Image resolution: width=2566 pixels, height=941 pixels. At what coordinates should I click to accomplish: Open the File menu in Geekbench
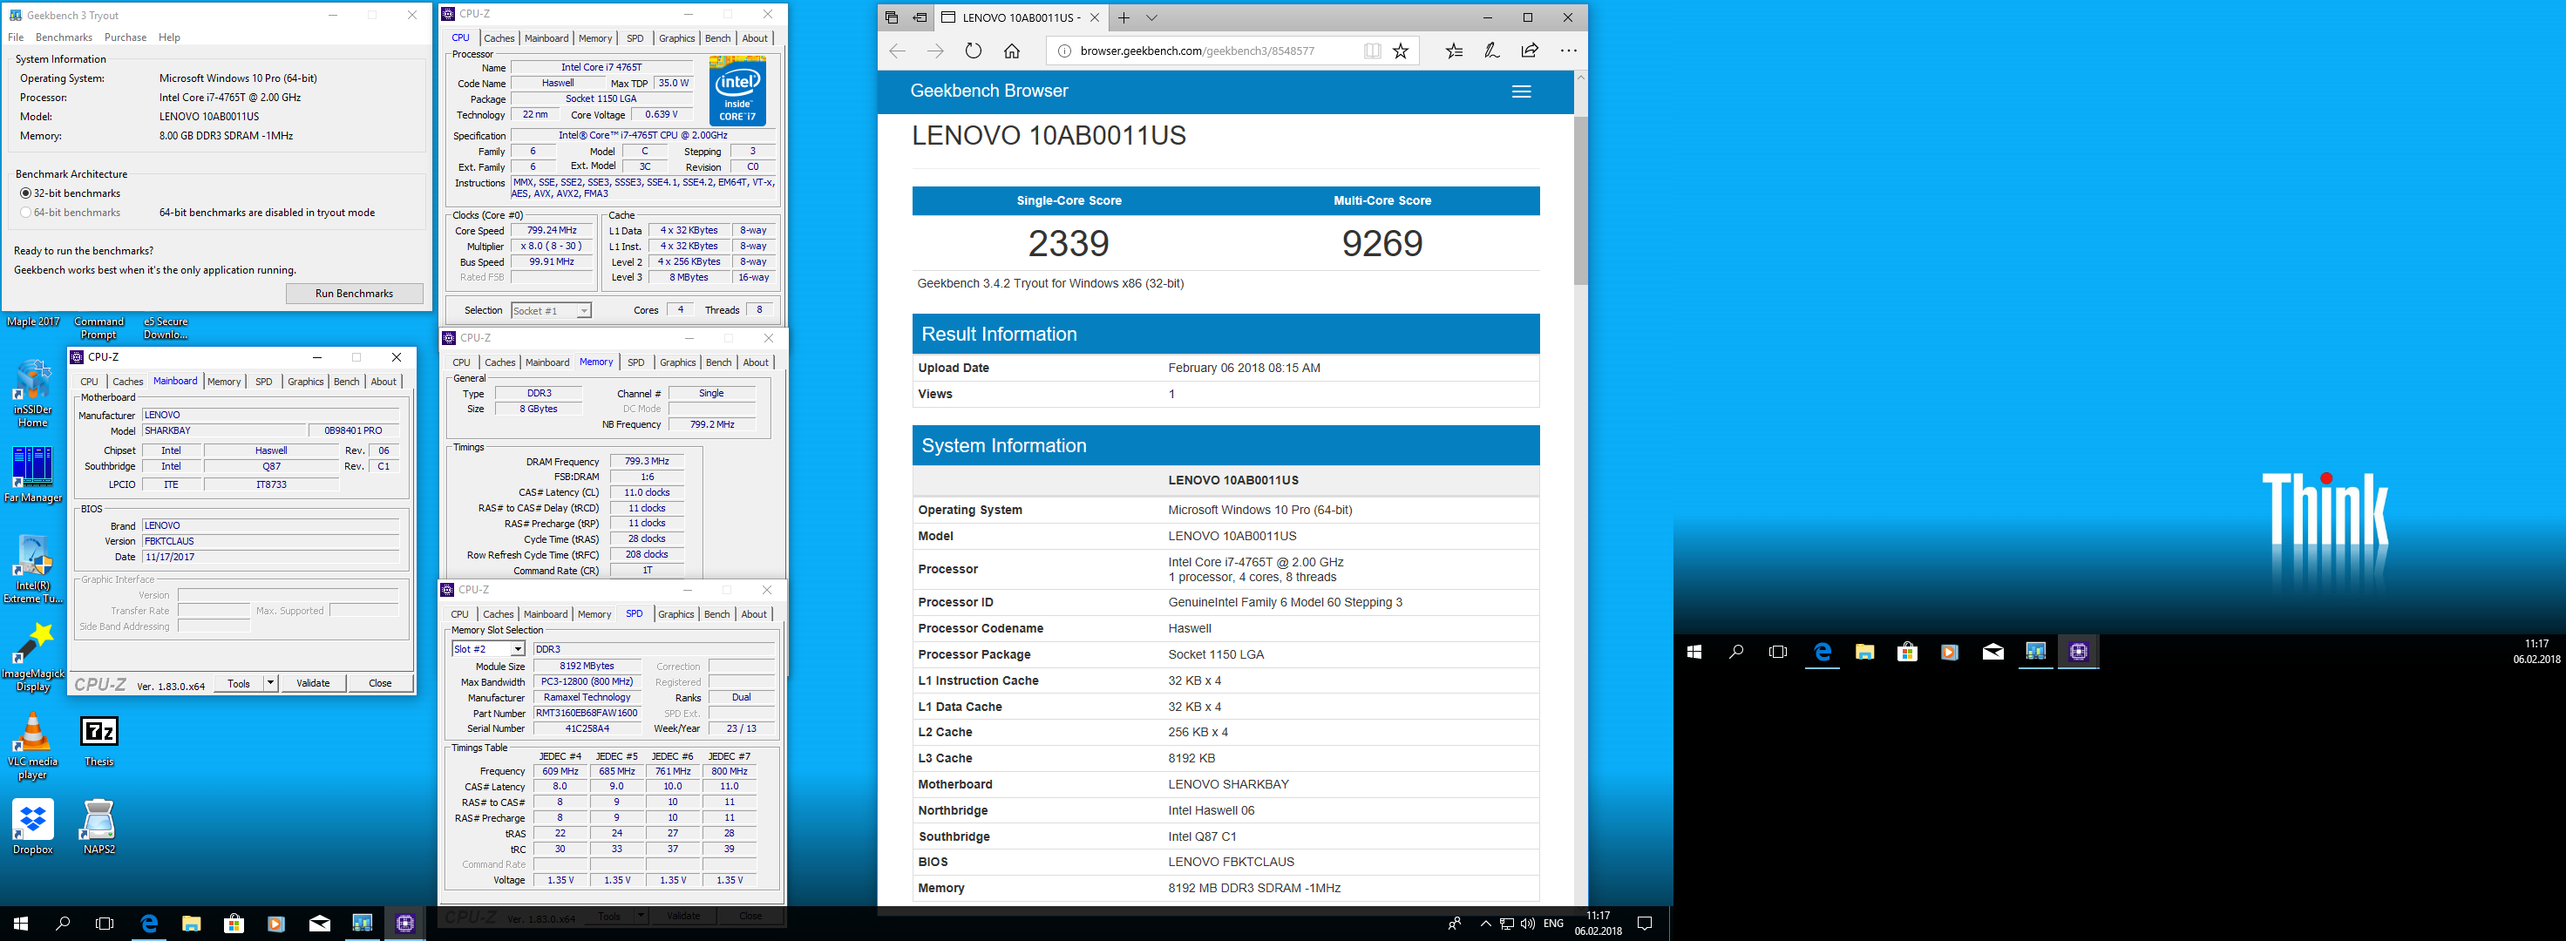pyautogui.click(x=16, y=37)
